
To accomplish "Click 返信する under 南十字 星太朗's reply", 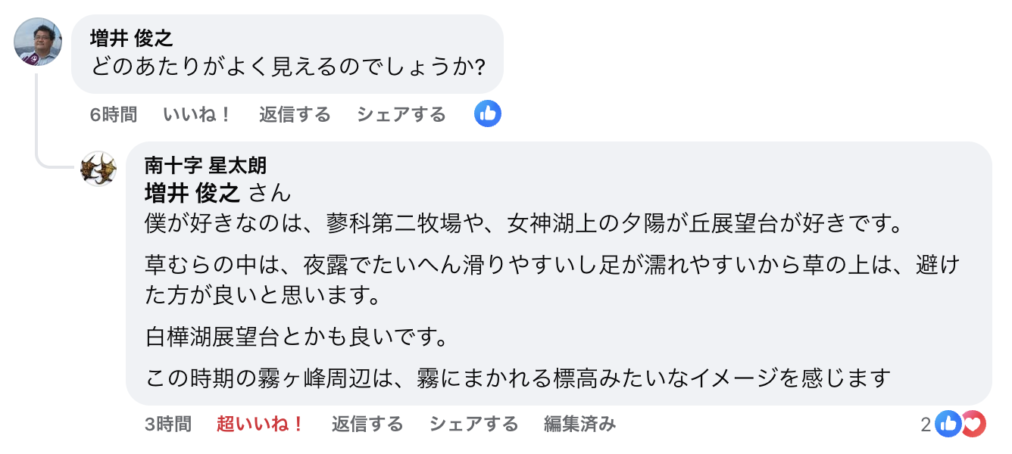I will click(x=367, y=424).
